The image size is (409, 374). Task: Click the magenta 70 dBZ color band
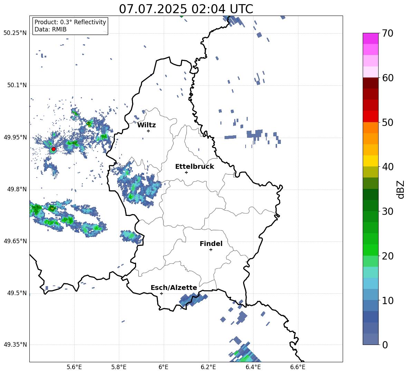(x=370, y=38)
